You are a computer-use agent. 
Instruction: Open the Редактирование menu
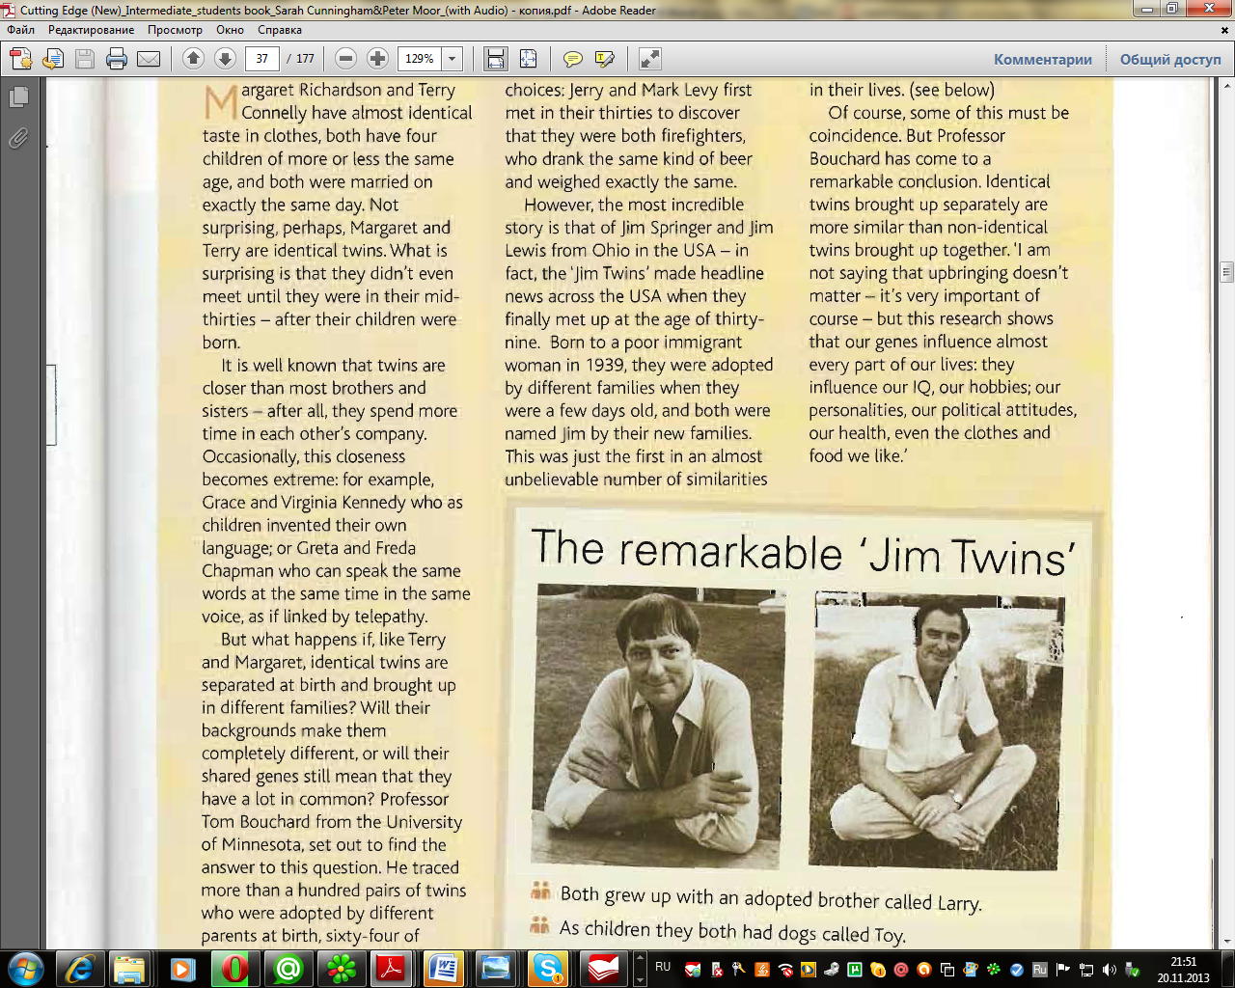tap(92, 30)
